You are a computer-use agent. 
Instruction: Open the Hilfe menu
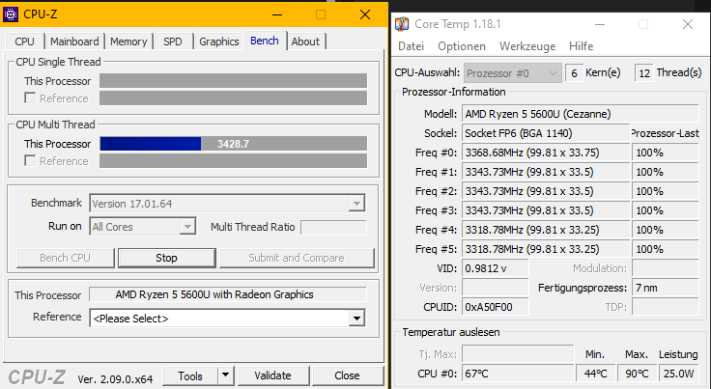[x=581, y=46]
